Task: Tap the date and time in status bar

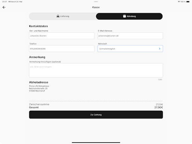Action: 12,2
